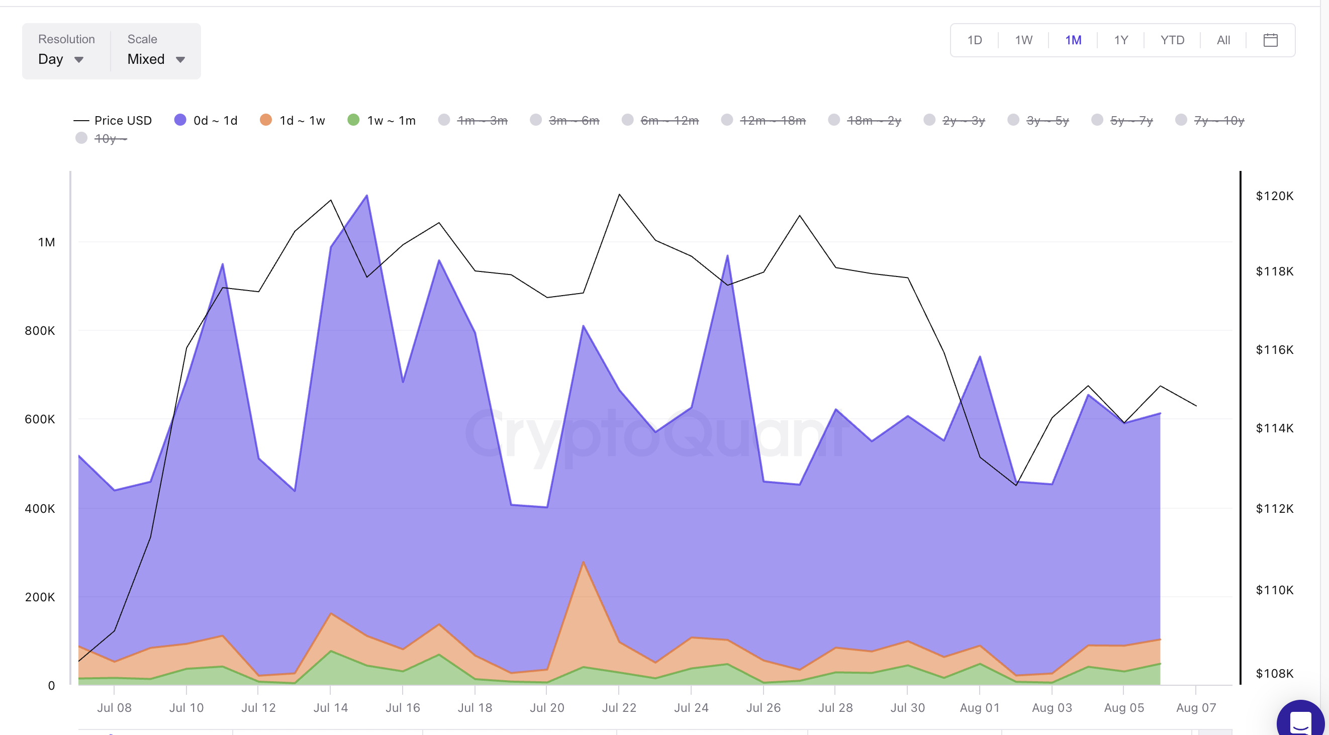The height and width of the screenshot is (735, 1329).
Task: Switch to the 1W time range
Action: point(1023,40)
